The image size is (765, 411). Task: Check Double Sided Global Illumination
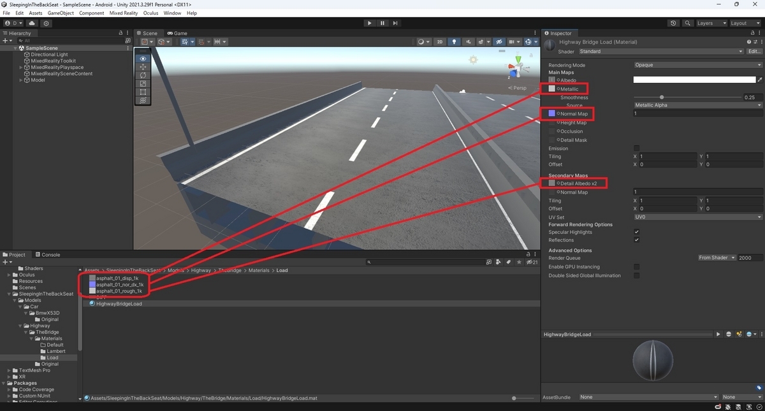[636, 275]
